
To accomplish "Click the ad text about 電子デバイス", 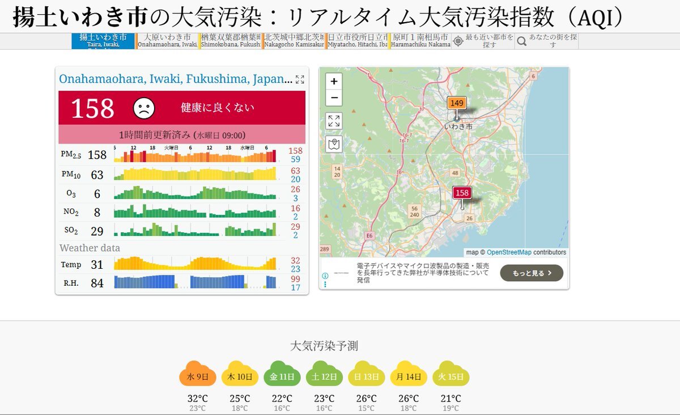I will click(423, 273).
